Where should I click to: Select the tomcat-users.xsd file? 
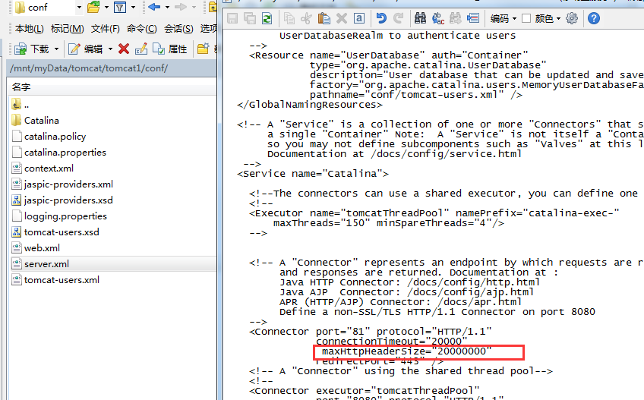click(x=55, y=232)
